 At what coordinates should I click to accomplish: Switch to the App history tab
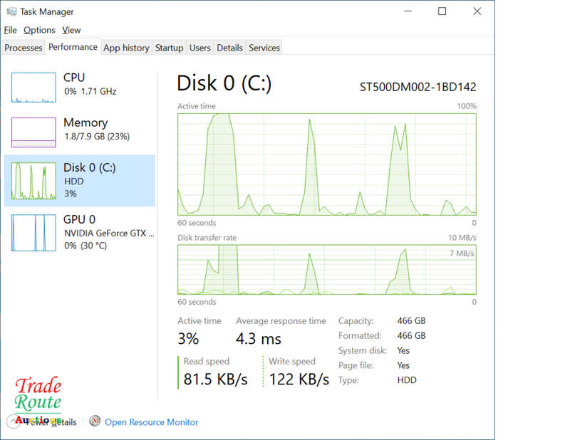click(x=126, y=48)
